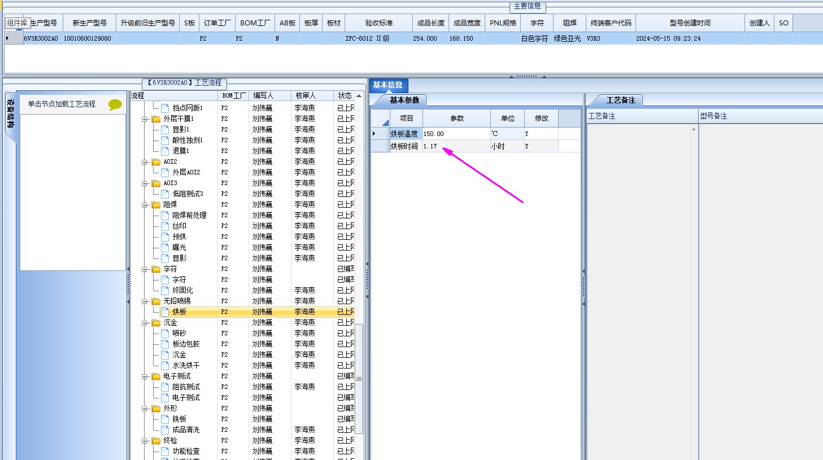Image resolution: width=823 pixels, height=460 pixels.
Task: Collapse the AOI2 folder node
Action: [145, 162]
